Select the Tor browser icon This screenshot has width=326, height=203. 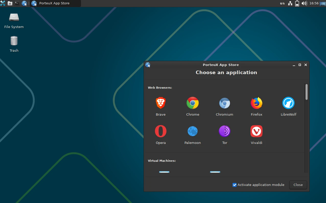225,131
